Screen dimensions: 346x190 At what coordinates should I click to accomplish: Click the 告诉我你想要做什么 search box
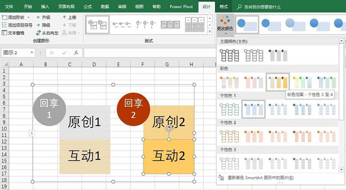tap(263, 7)
